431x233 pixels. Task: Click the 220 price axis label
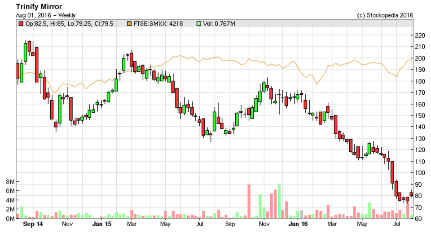point(420,35)
